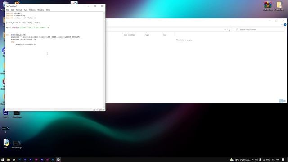Click the 'def scan(ip,port):' line
Viewport: 288px width, 162px height.
(x=17, y=35)
